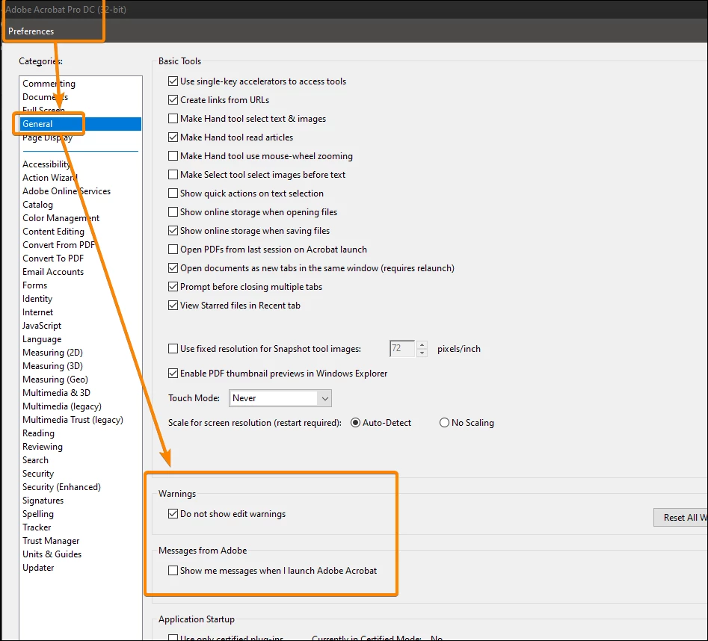Viewport: 708px width, 641px height.
Task: Select Spelling category
Action: click(38, 514)
